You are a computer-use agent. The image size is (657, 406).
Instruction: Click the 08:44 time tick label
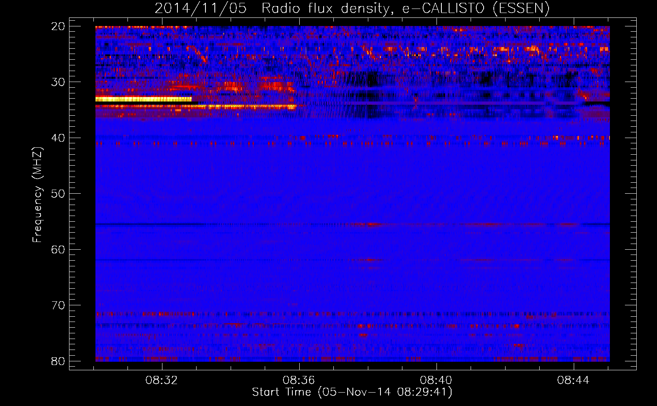573,380
